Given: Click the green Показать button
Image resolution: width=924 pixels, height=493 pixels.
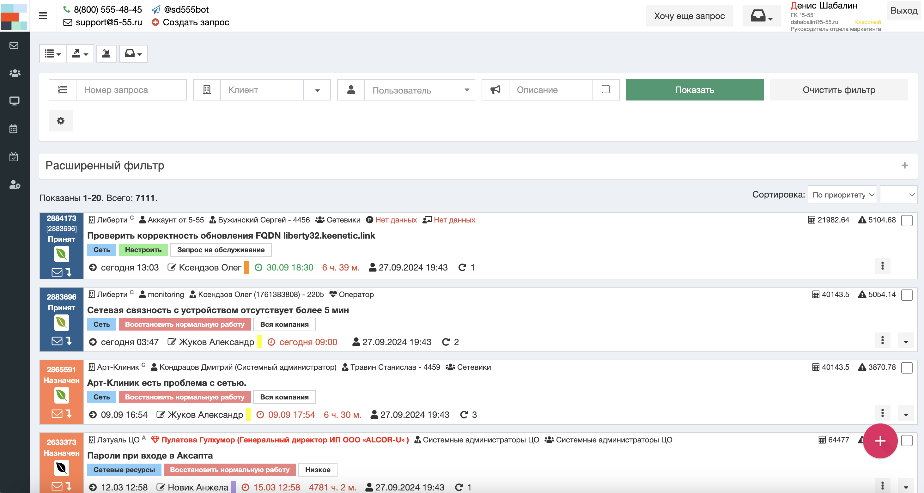Looking at the screenshot, I should (x=694, y=90).
